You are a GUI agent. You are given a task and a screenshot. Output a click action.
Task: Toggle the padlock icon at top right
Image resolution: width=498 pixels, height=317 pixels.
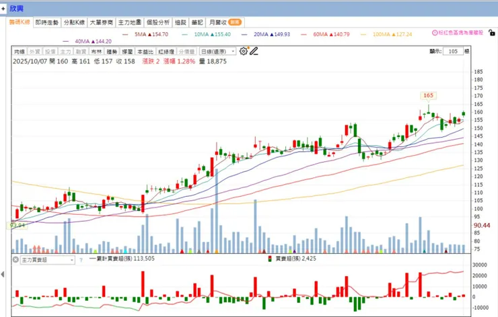pos(491,32)
